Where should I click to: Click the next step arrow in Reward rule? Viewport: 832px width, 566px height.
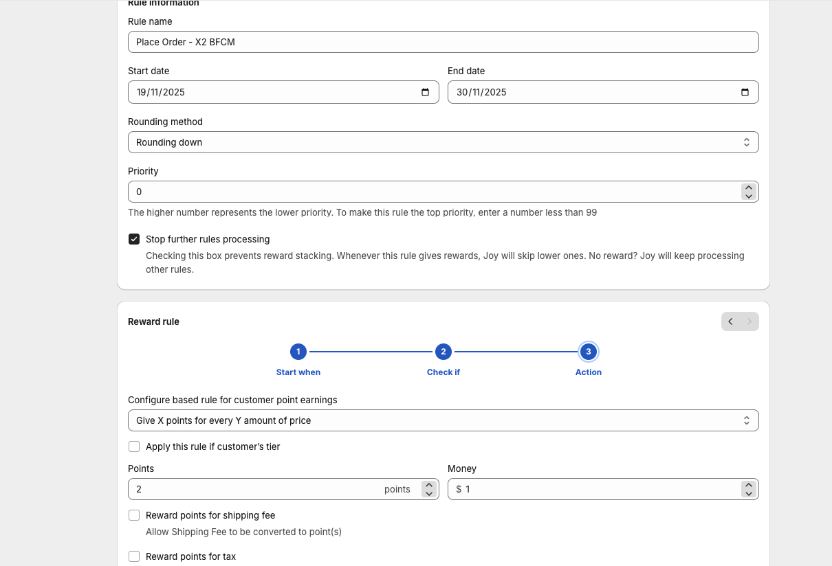pos(749,321)
